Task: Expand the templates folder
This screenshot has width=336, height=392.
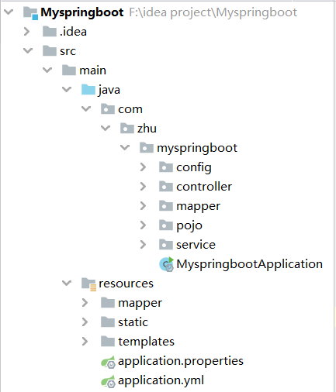Action: [x=85, y=342]
